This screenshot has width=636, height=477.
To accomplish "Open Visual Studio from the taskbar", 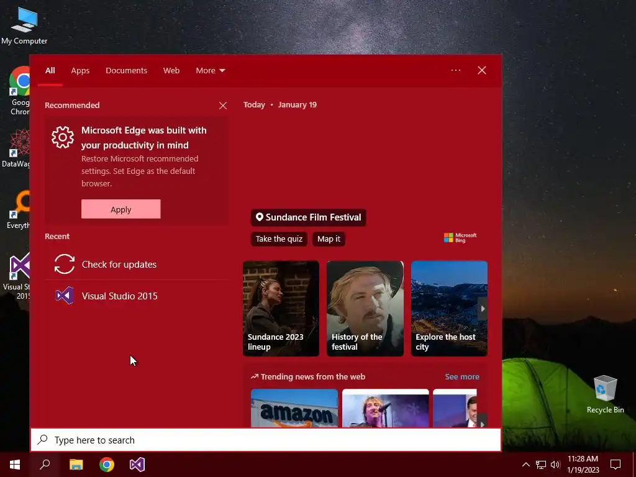I will (137, 465).
